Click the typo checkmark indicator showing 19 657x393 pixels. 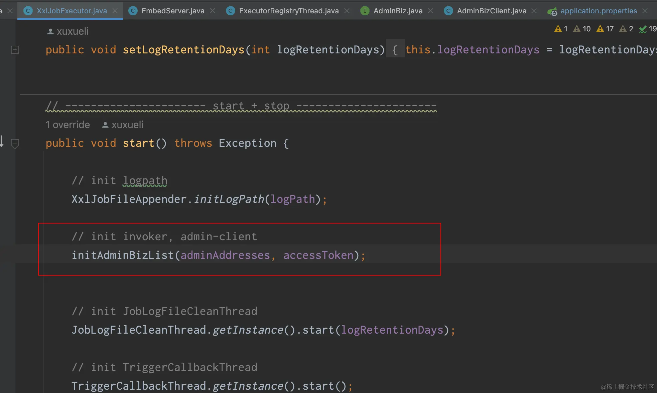tap(648, 29)
